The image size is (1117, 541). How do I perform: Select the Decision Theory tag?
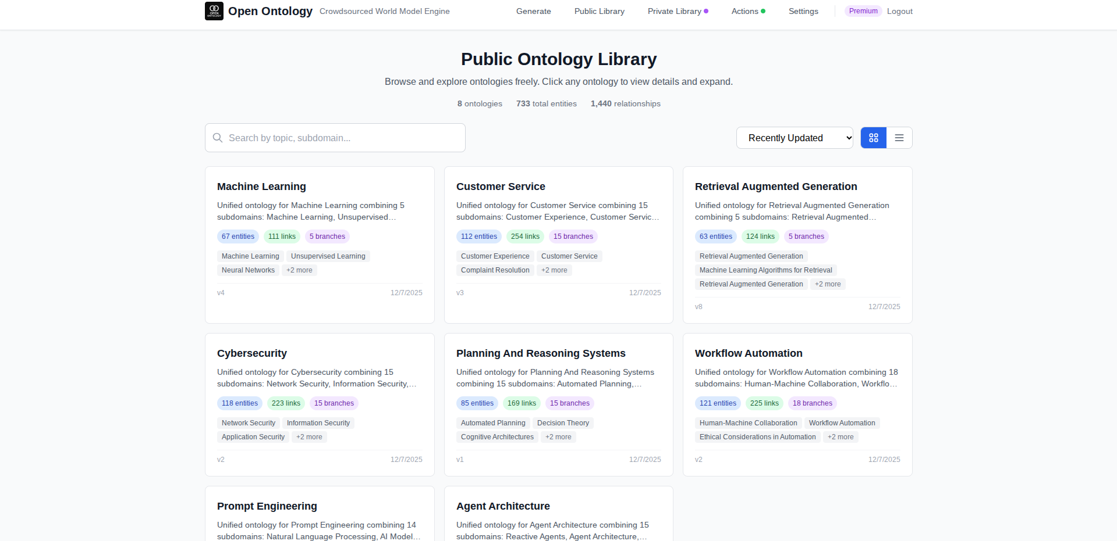point(563,422)
